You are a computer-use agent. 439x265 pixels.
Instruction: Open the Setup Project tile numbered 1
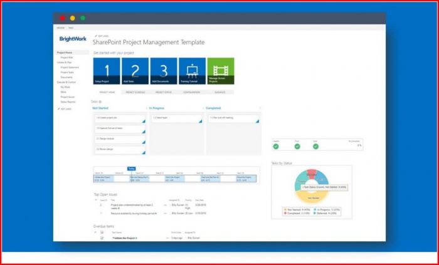(107, 71)
